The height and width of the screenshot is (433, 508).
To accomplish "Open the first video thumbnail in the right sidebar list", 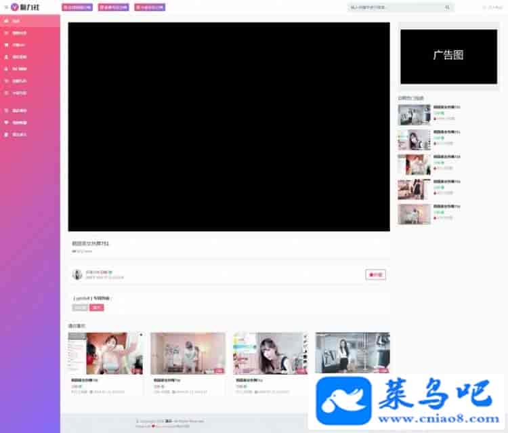I will tap(414, 115).
